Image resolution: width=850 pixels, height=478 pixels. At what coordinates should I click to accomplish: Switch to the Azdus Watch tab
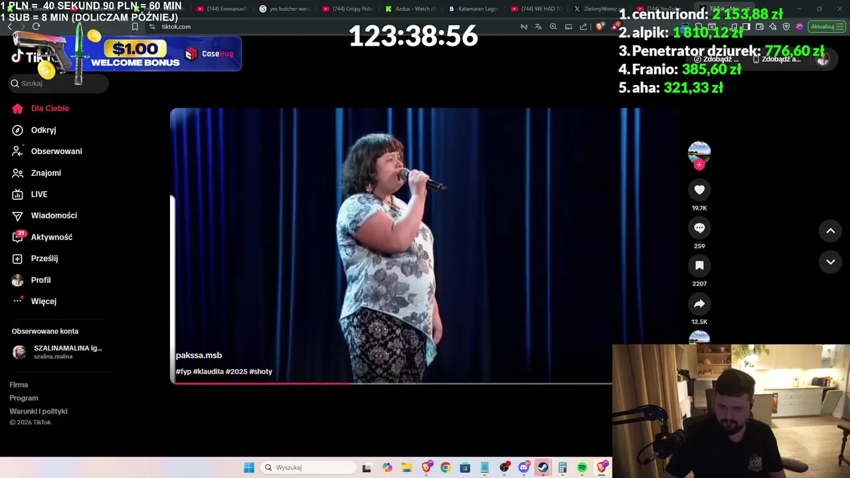(411, 9)
